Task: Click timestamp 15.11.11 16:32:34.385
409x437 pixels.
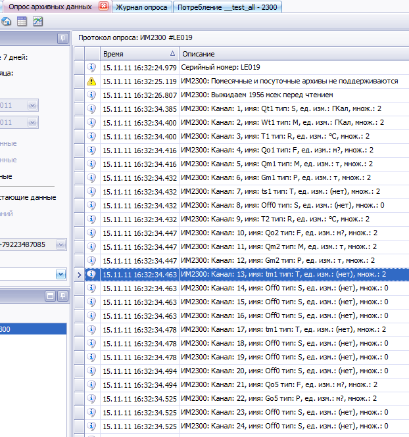Action: point(139,109)
